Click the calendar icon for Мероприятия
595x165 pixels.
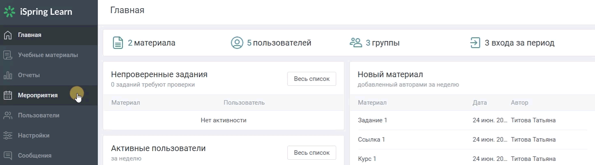[x=7, y=95]
